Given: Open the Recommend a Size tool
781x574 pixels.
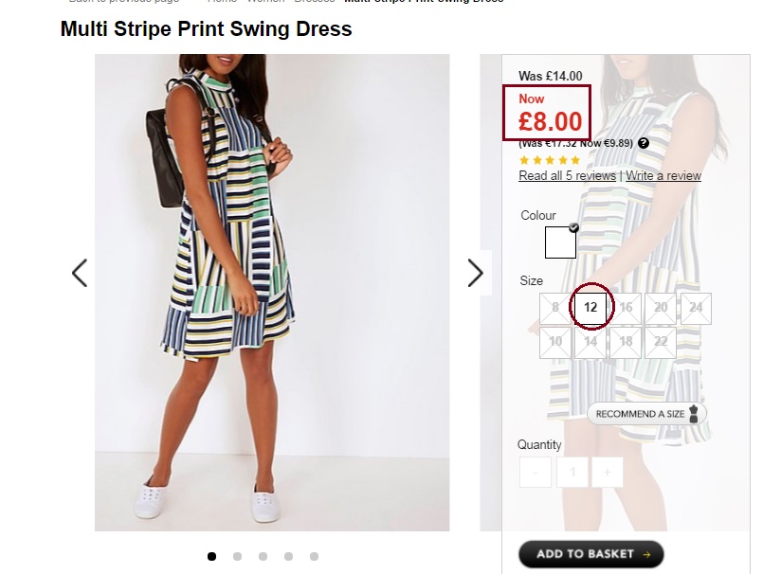Looking at the screenshot, I should pyautogui.click(x=646, y=414).
